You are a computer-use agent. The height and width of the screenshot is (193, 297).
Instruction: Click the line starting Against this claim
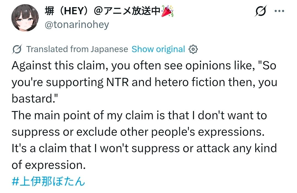pyautogui.click(x=144, y=66)
